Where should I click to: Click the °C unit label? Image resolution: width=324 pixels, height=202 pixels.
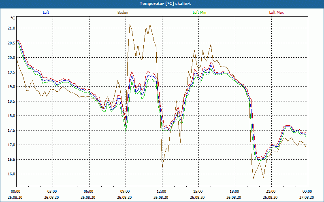pyautogui.click(x=13, y=18)
